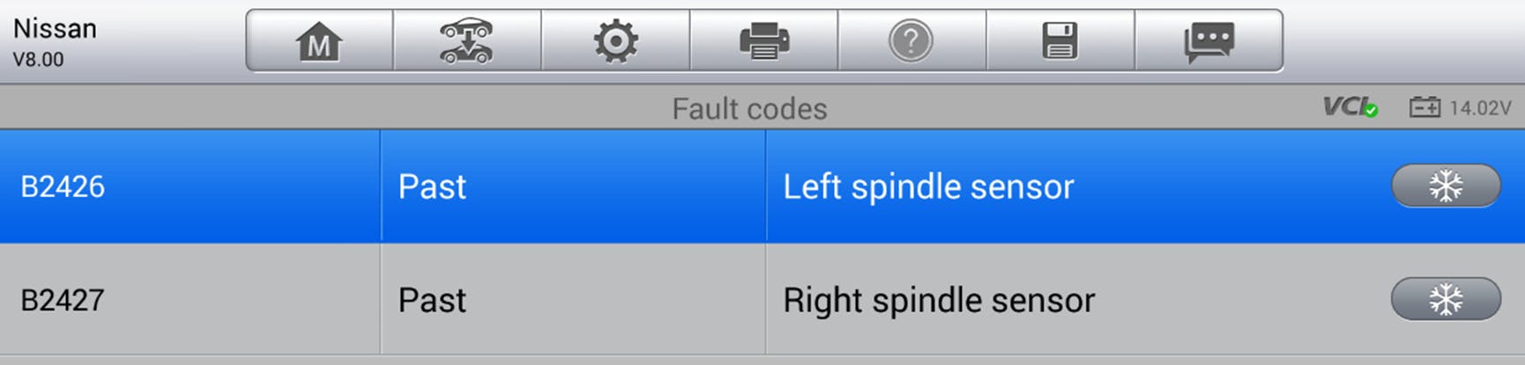This screenshot has height=365, width=1525.
Task: Click the Right spindle sensor description
Action: [x=939, y=300]
